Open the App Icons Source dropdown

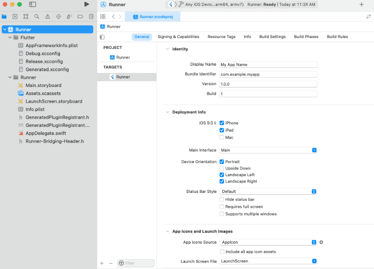point(268,242)
